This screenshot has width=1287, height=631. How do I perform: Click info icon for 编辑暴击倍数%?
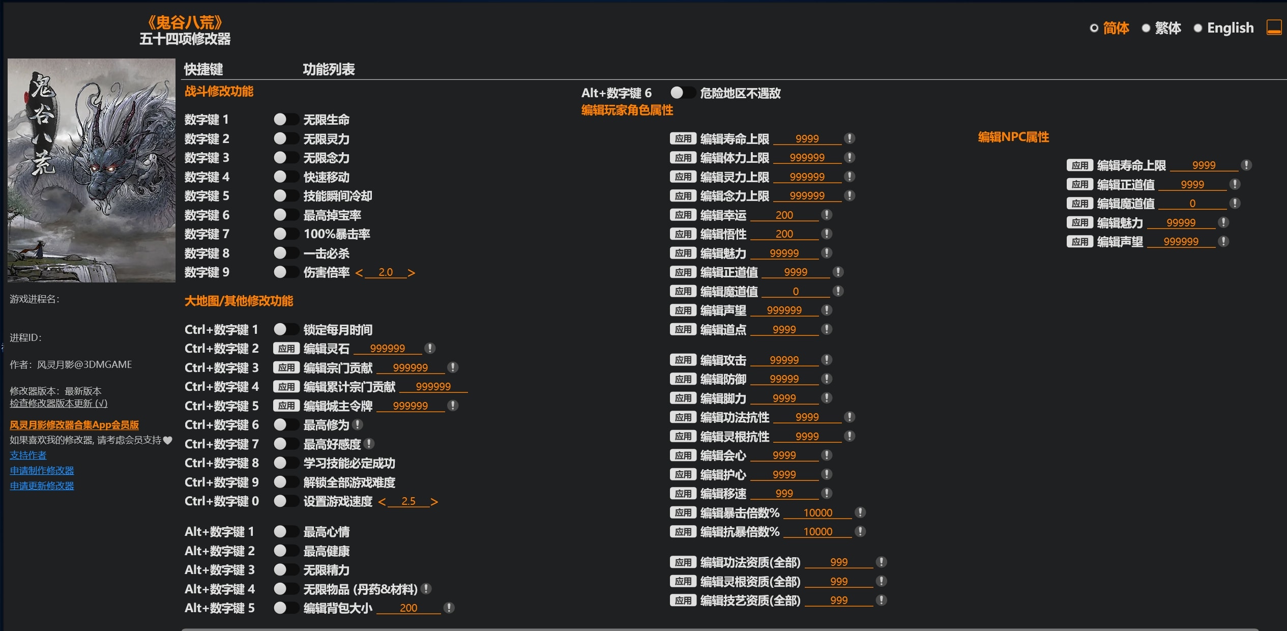[x=860, y=512]
